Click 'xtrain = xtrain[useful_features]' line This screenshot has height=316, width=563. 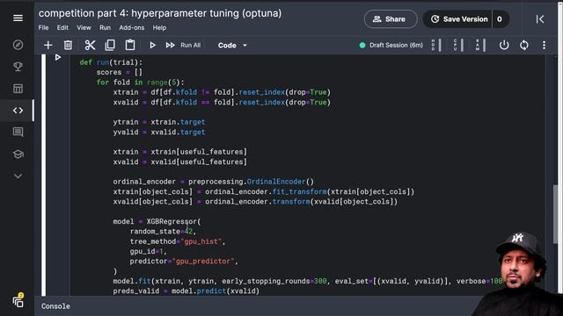(x=179, y=152)
